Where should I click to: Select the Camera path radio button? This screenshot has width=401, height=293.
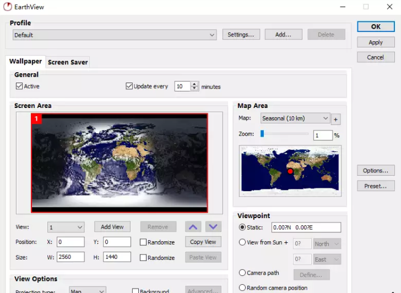pos(242,273)
